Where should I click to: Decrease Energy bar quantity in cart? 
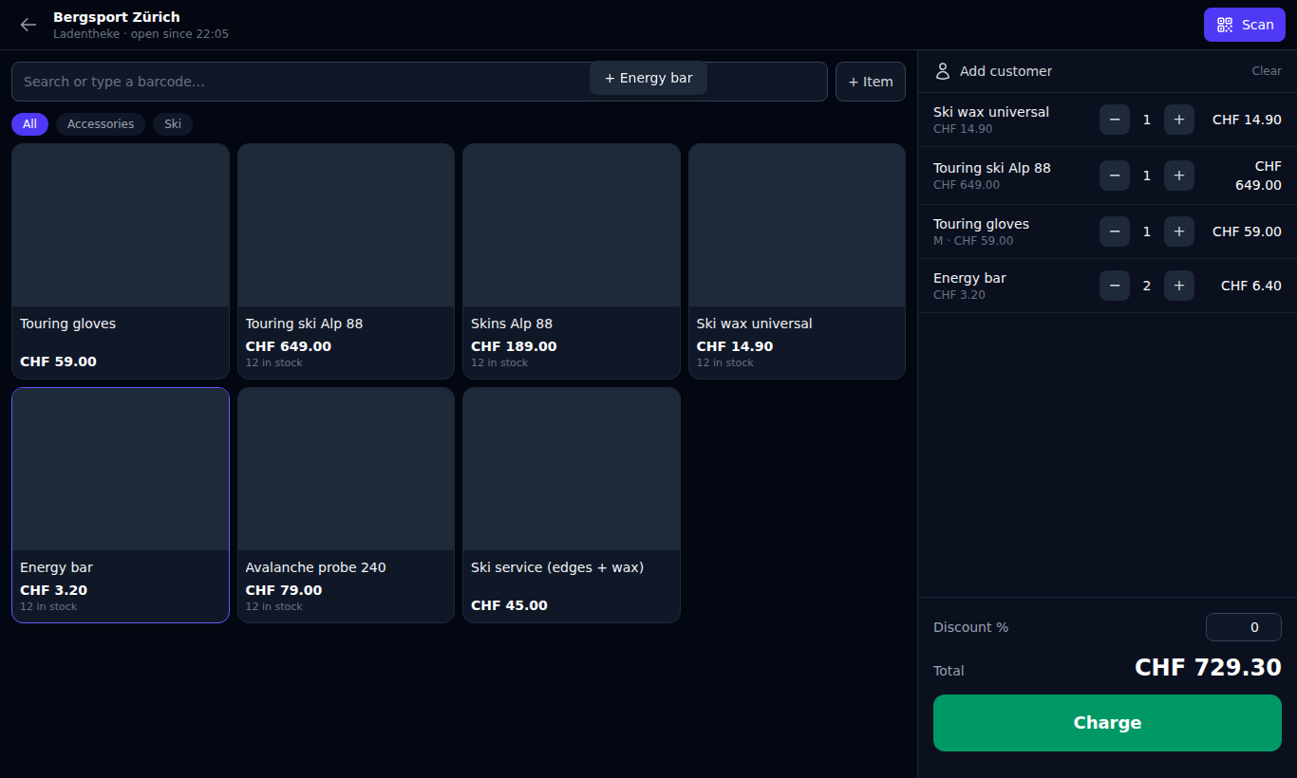tap(1115, 286)
